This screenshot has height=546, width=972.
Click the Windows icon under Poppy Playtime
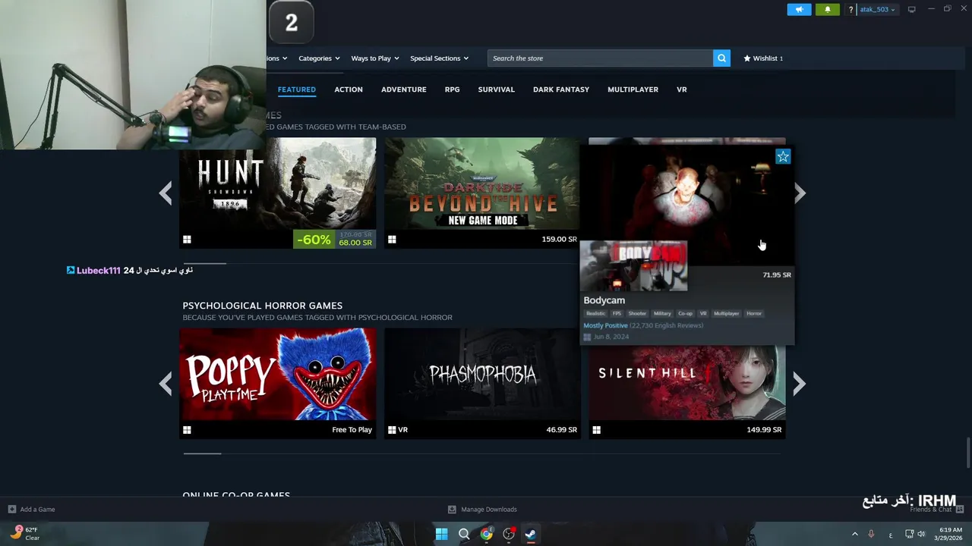click(x=187, y=430)
